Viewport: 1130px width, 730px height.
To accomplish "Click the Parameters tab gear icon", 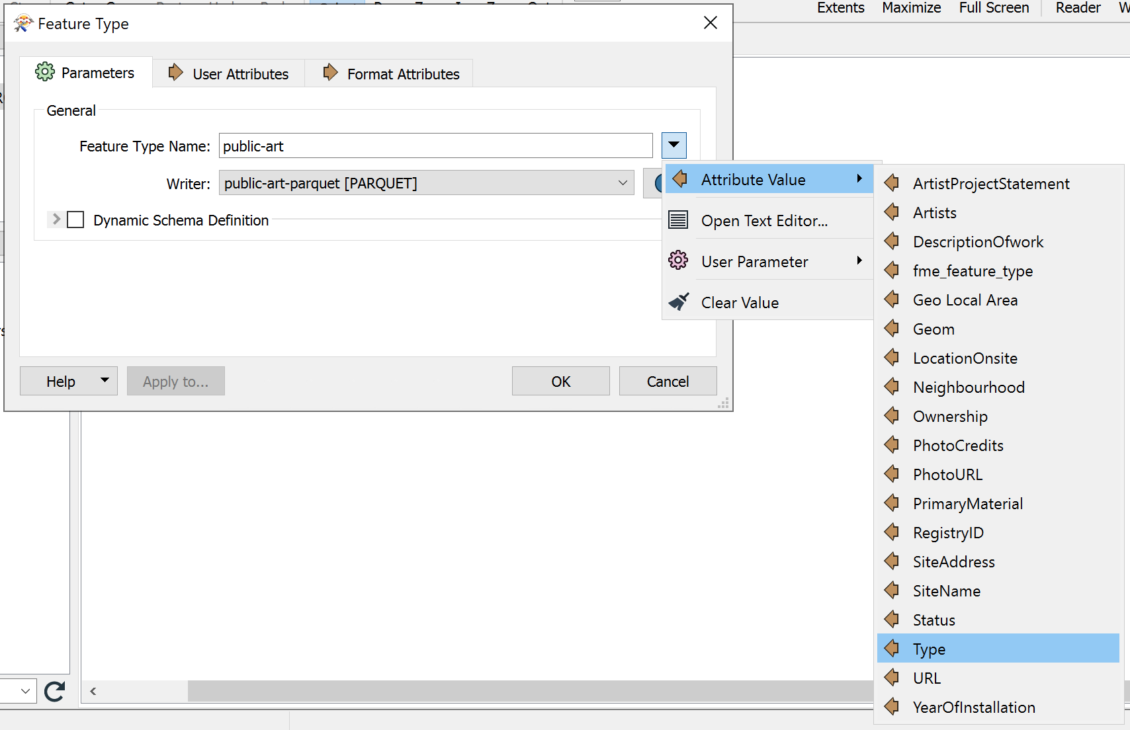I will coord(45,72).
